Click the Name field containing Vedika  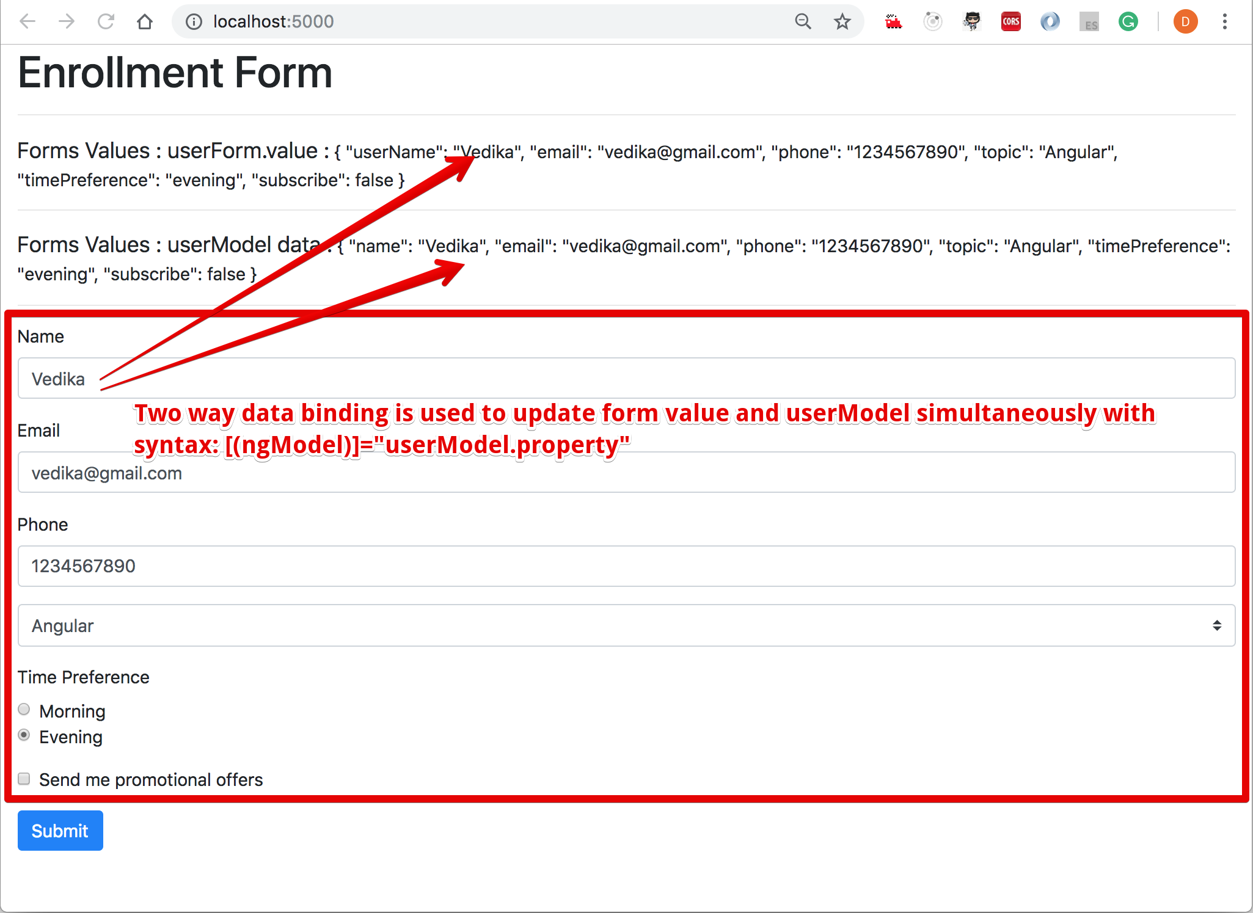coord(626,379)
